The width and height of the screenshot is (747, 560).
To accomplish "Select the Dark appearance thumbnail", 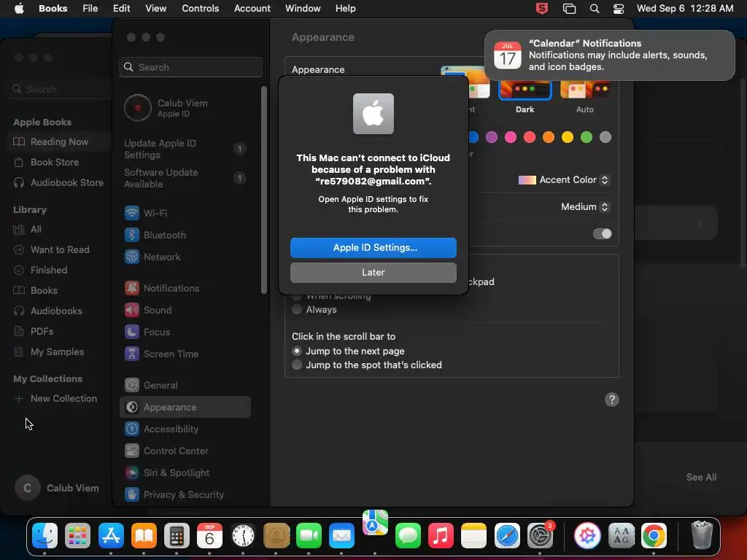I will pos(525,90).
